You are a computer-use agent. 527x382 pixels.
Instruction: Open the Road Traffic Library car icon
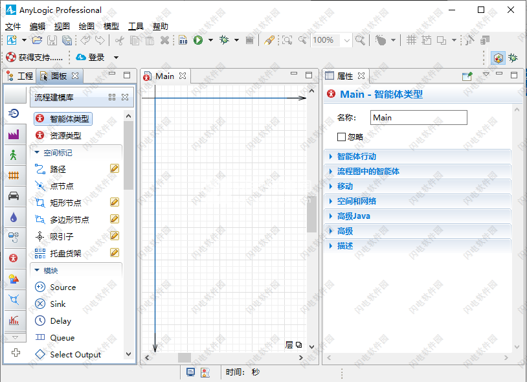tap(14, 196)
